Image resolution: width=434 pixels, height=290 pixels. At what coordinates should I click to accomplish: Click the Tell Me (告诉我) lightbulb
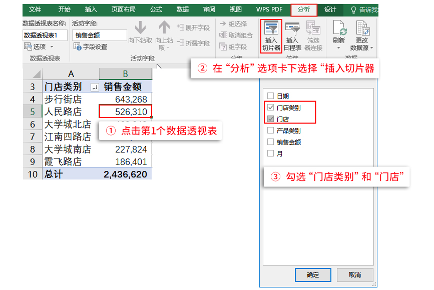pos(353,10)
